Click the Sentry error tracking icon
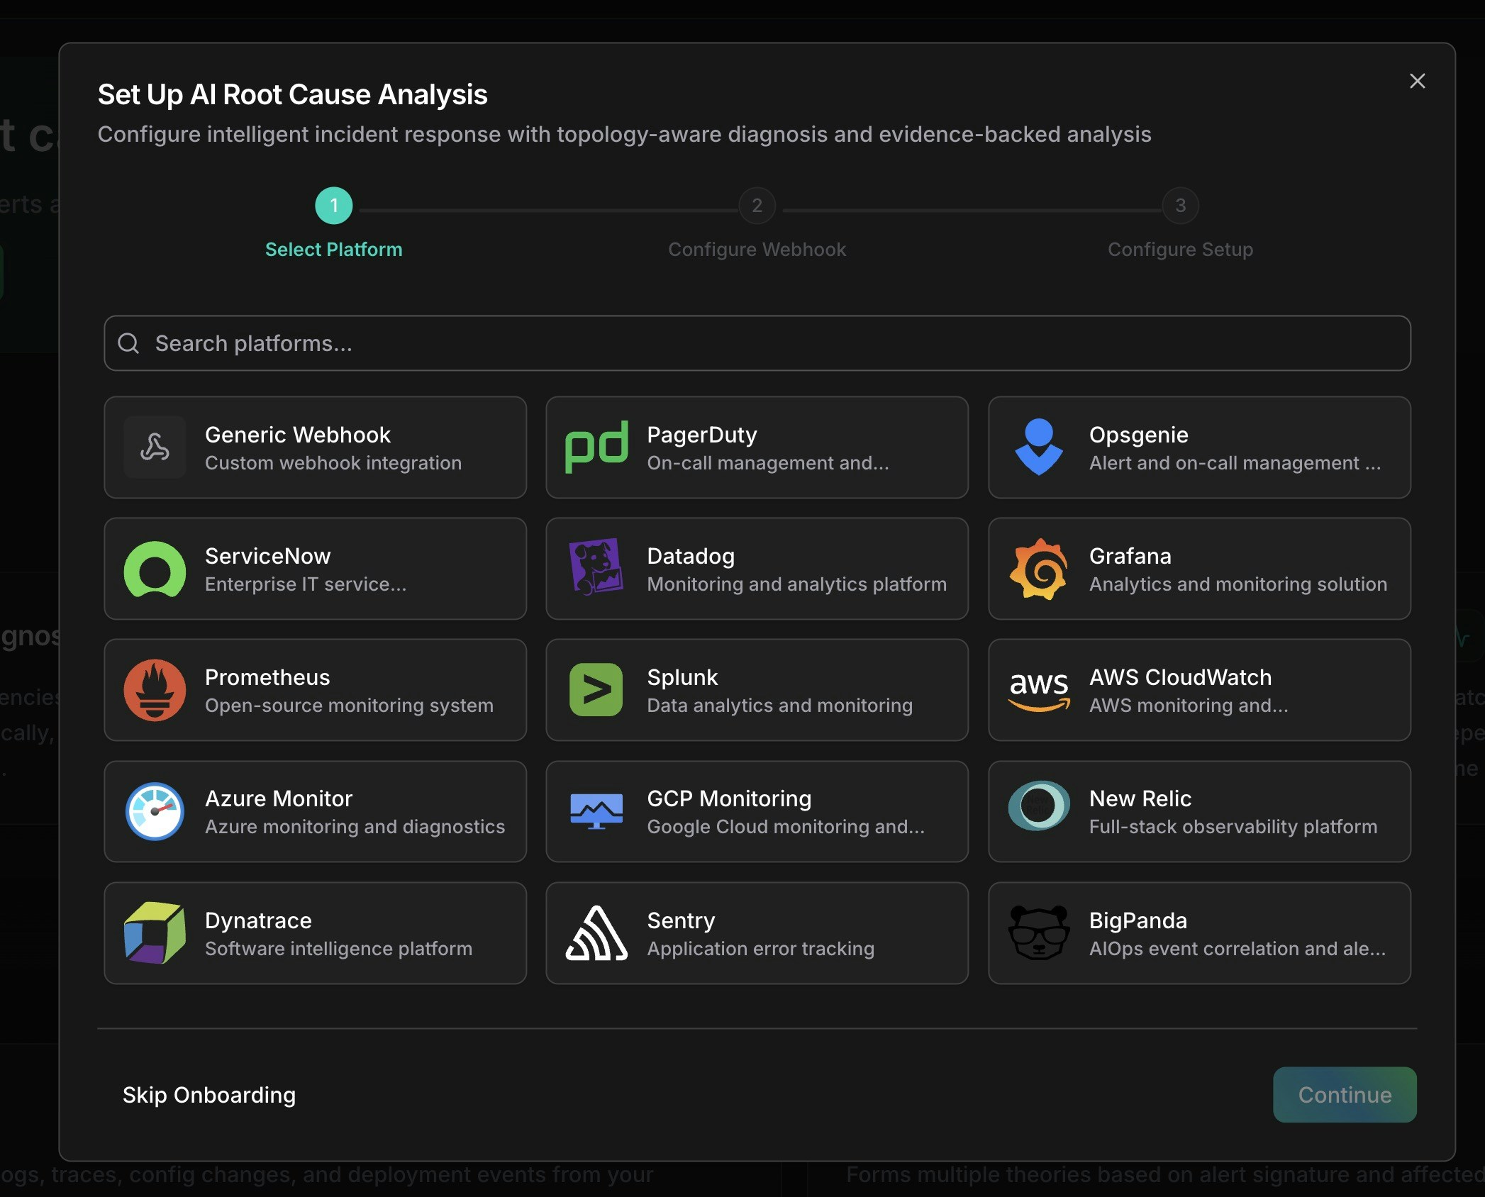 point(596,933)
